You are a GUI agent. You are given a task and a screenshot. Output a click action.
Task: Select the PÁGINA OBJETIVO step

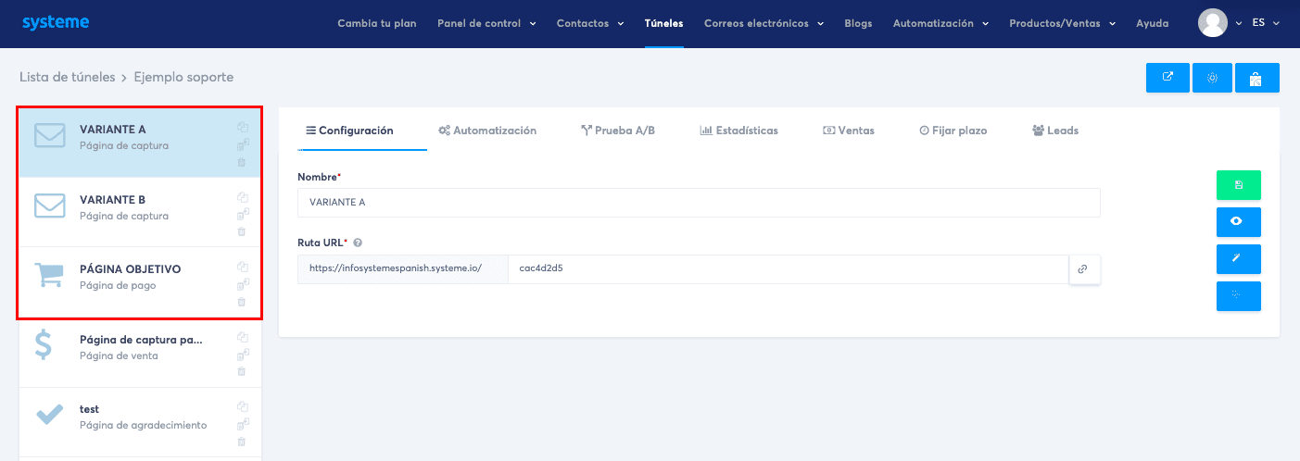[x=140, y=281]
